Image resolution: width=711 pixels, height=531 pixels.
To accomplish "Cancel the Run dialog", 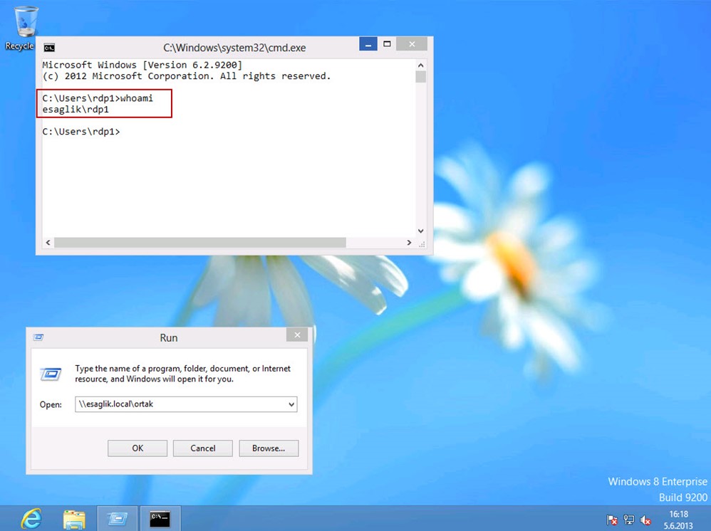I will [x=203, y=448].
